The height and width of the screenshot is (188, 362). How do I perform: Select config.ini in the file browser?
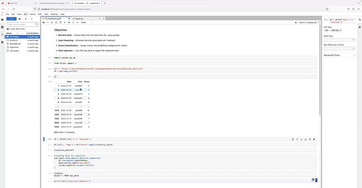22,40
